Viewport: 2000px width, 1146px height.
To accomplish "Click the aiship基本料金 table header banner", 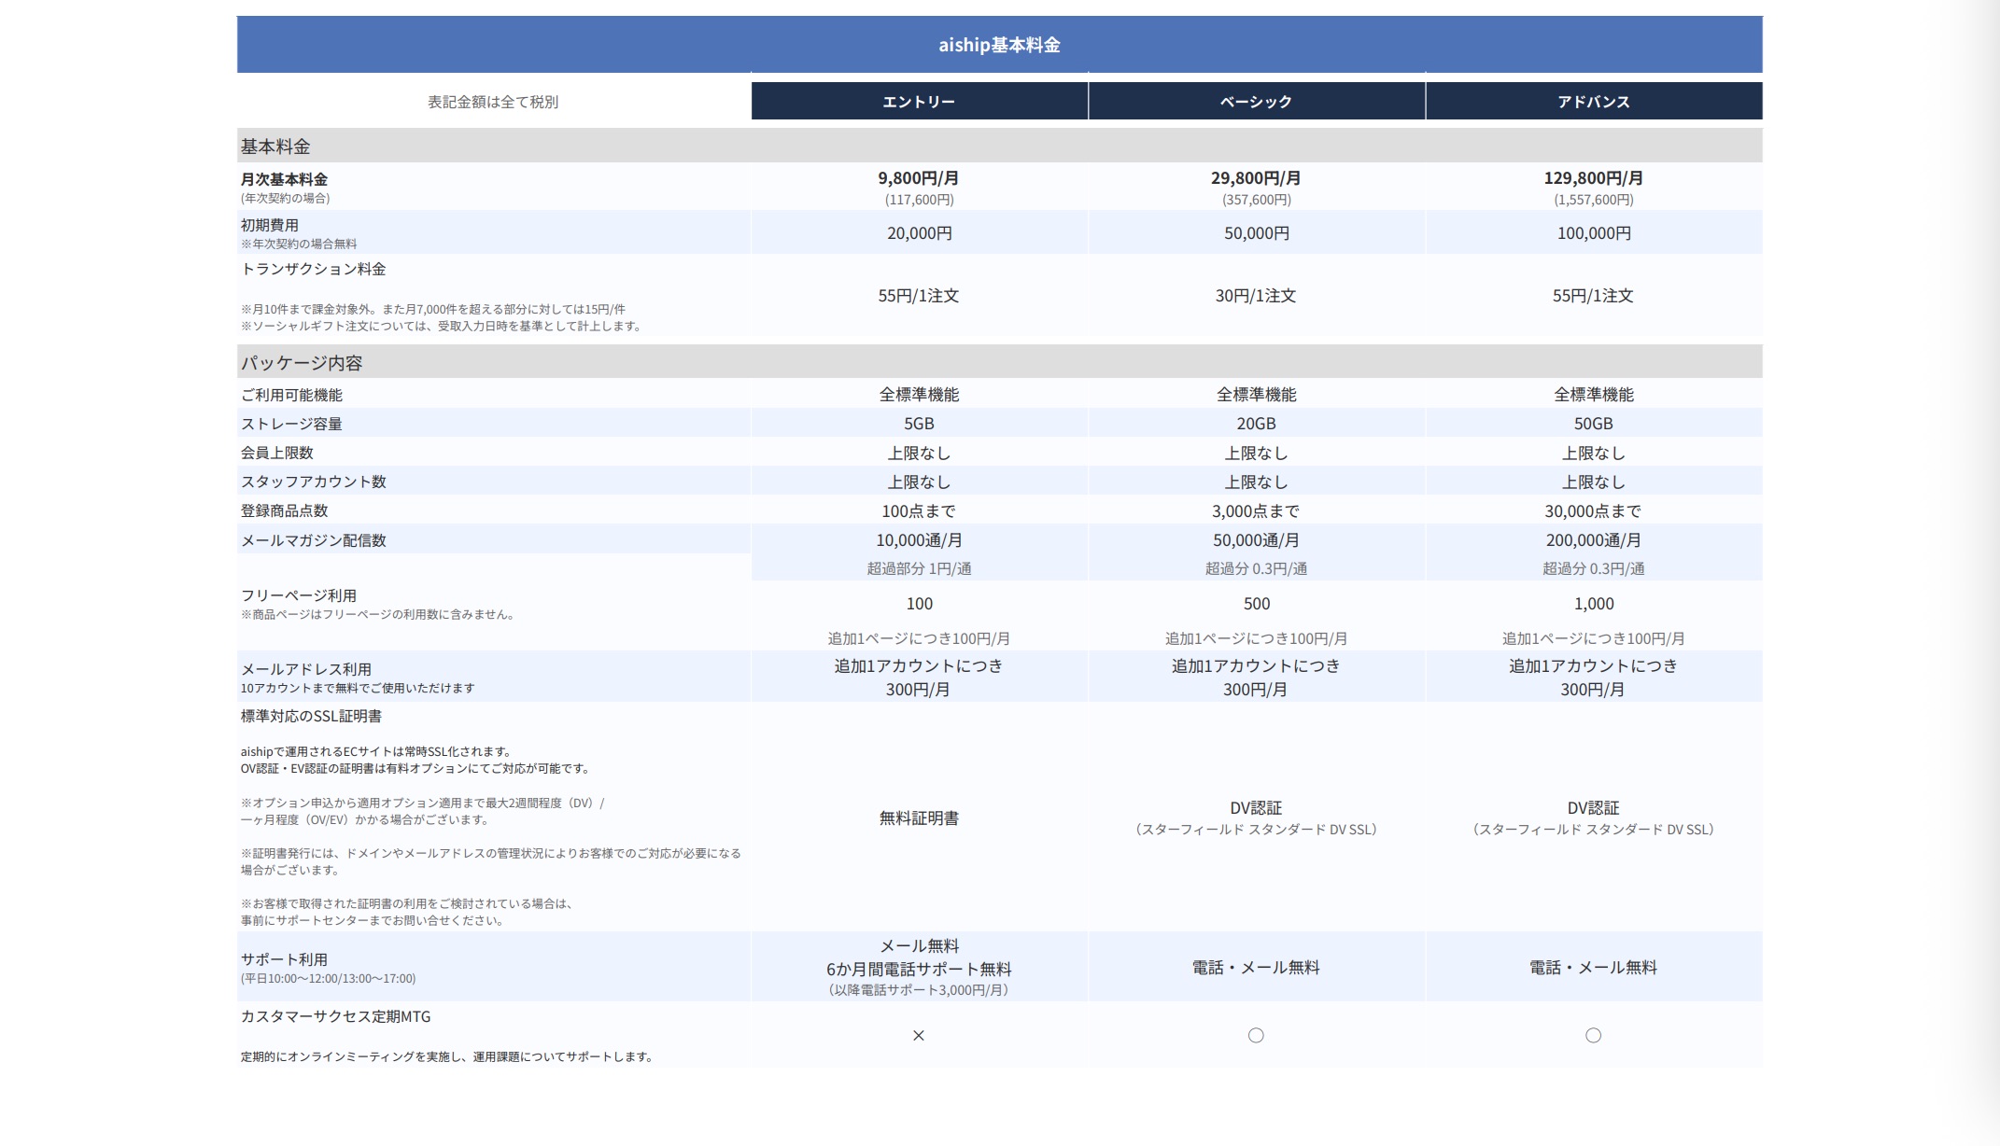I will point(999,45).
